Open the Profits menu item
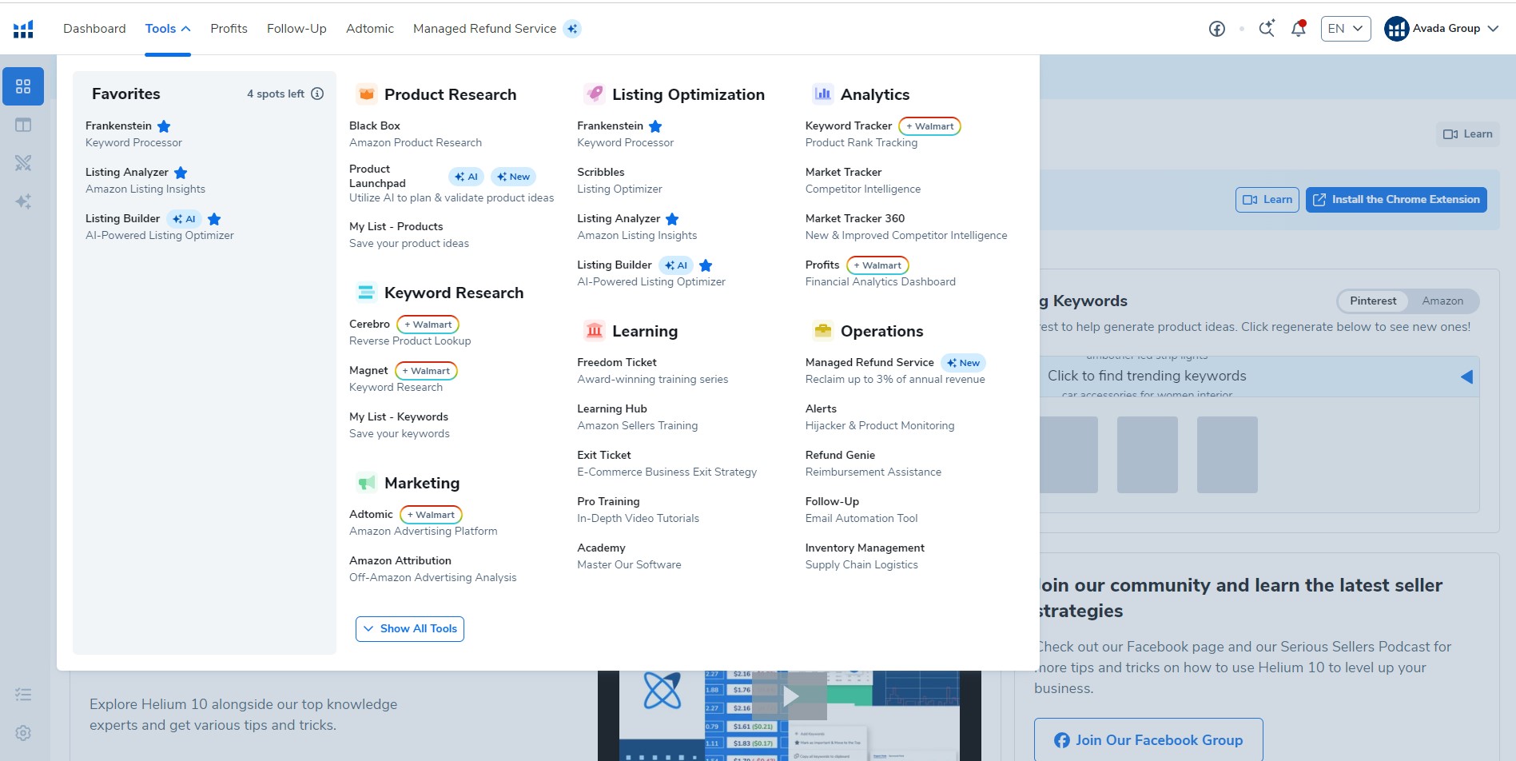This screenshot has height=761, width=1516. [x=229, y=28]
